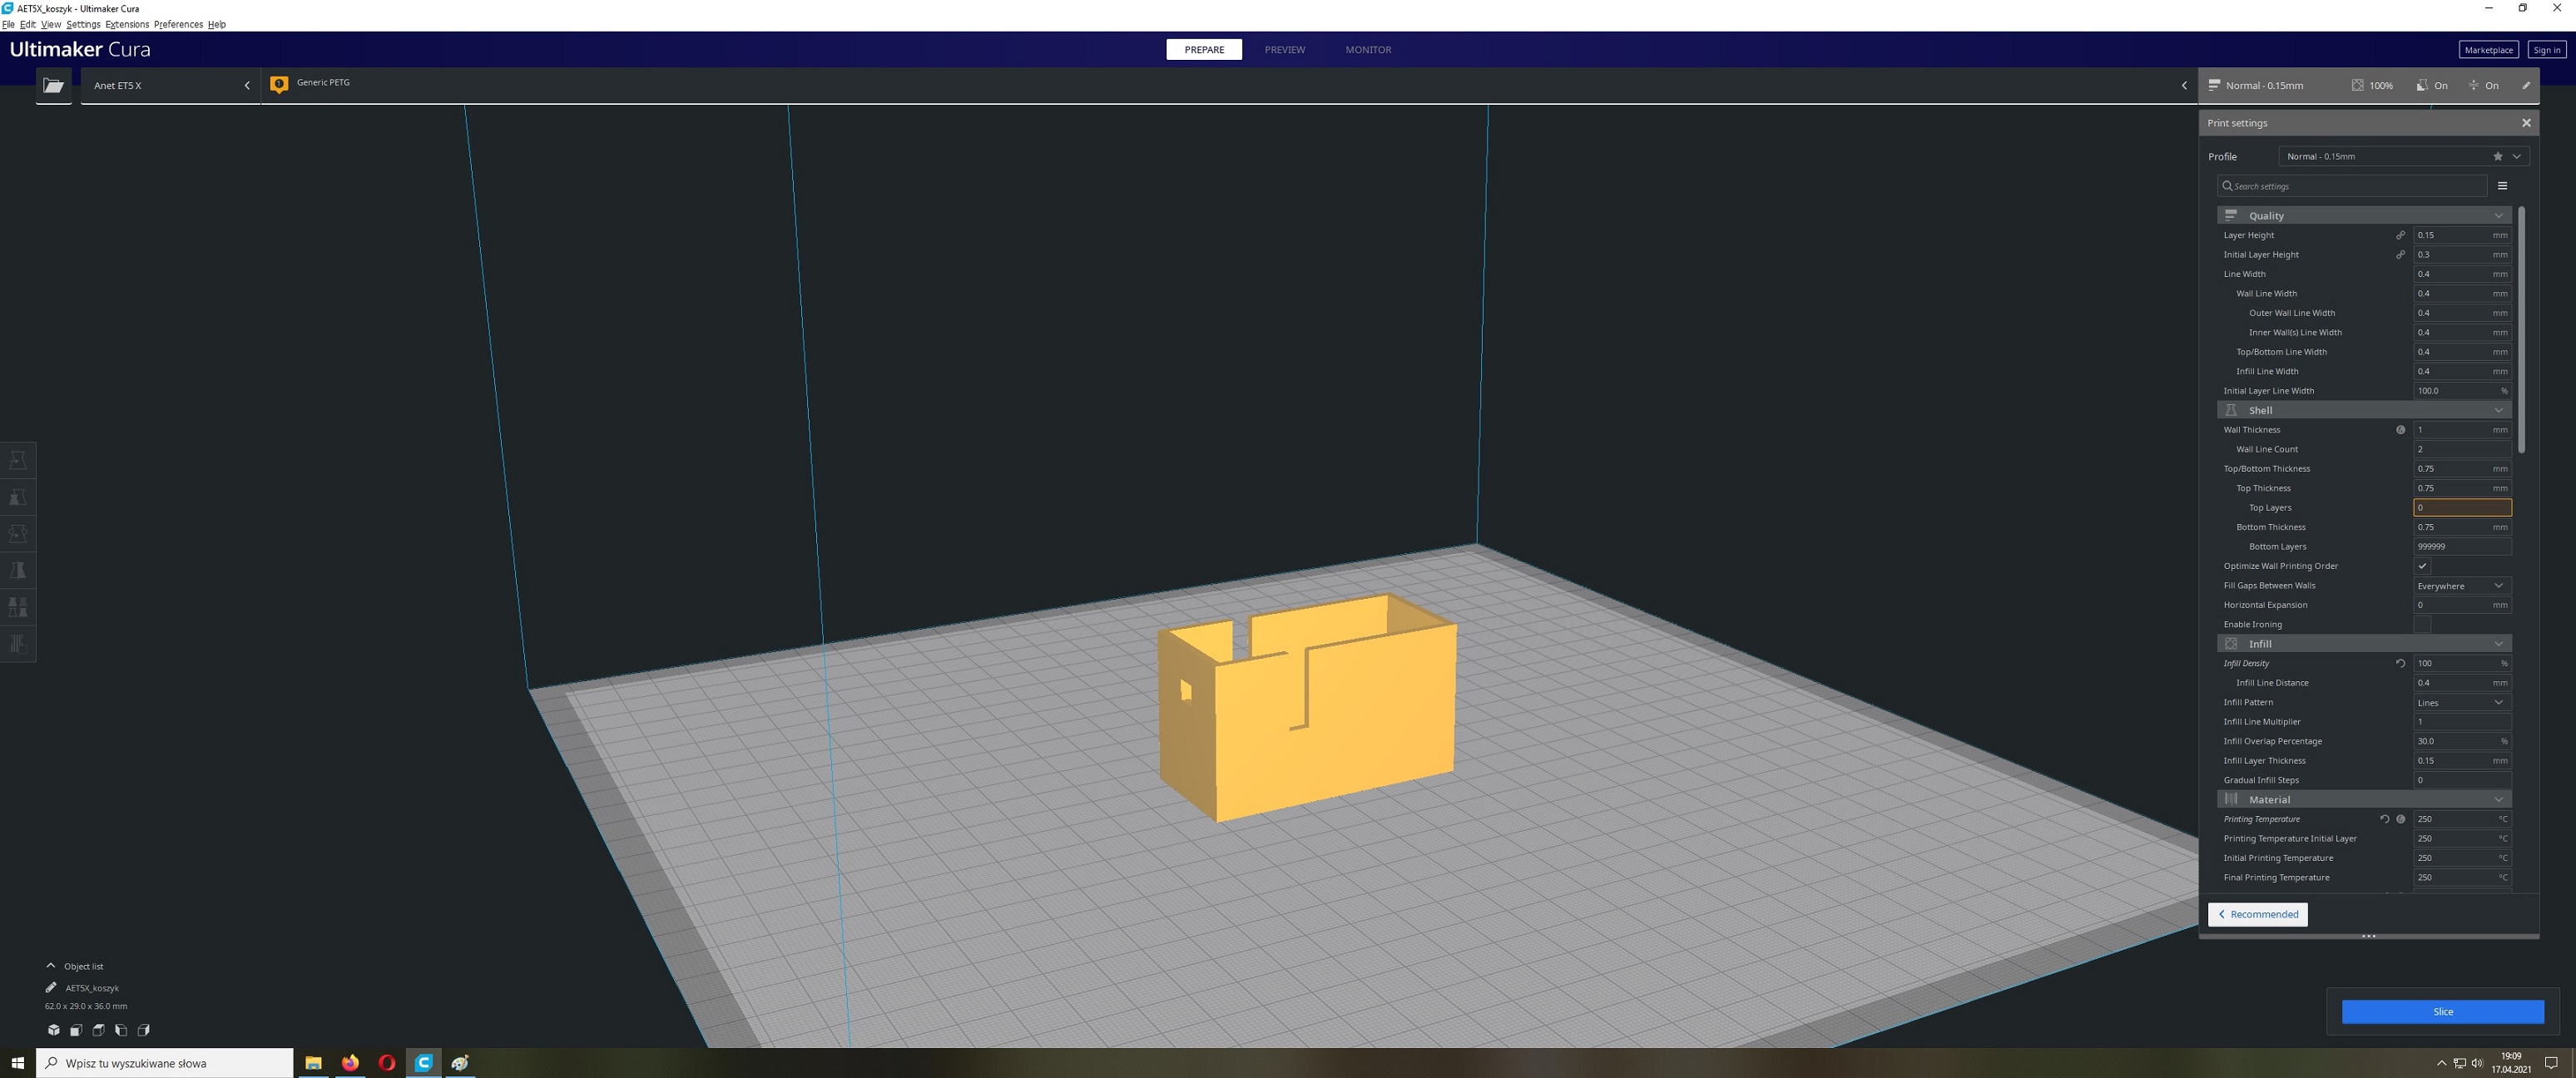Open the Help menu

[x=217, y=24]
